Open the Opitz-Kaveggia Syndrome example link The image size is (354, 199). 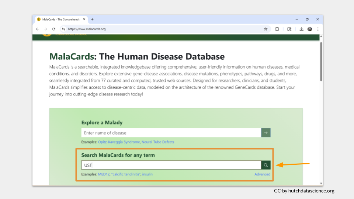(119, 142)
